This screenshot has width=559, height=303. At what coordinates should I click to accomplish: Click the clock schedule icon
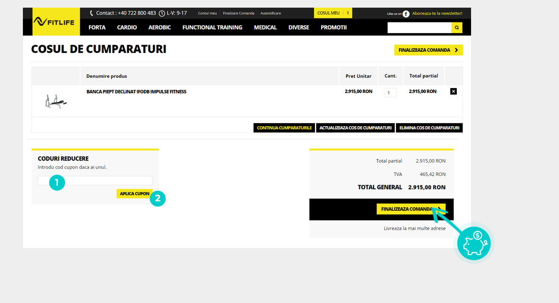point(162,13)
